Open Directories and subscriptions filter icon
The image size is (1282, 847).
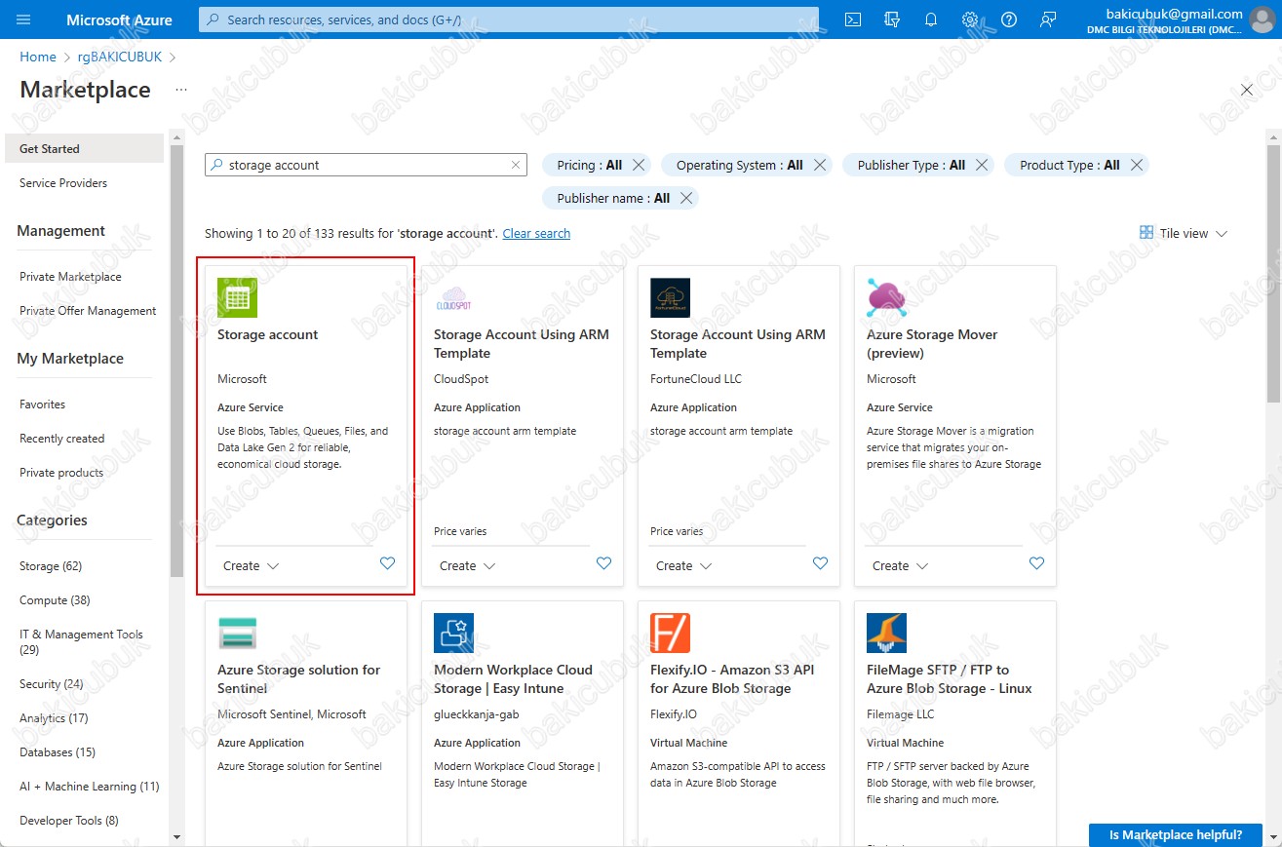point(891,19)
